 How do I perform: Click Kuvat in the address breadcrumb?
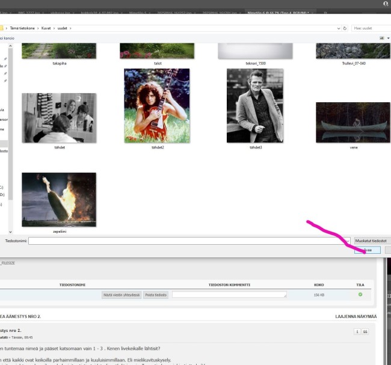point(47,28)
